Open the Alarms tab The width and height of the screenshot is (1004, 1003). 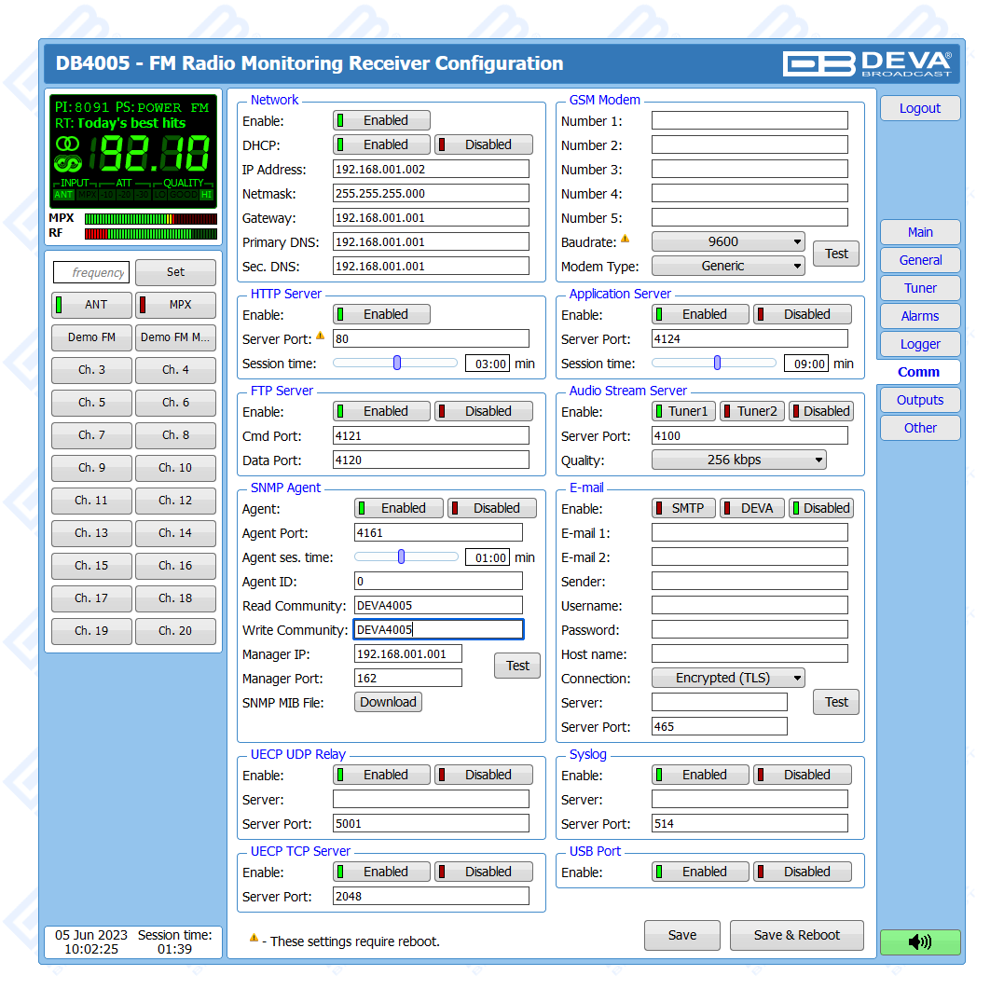(919, 316)
